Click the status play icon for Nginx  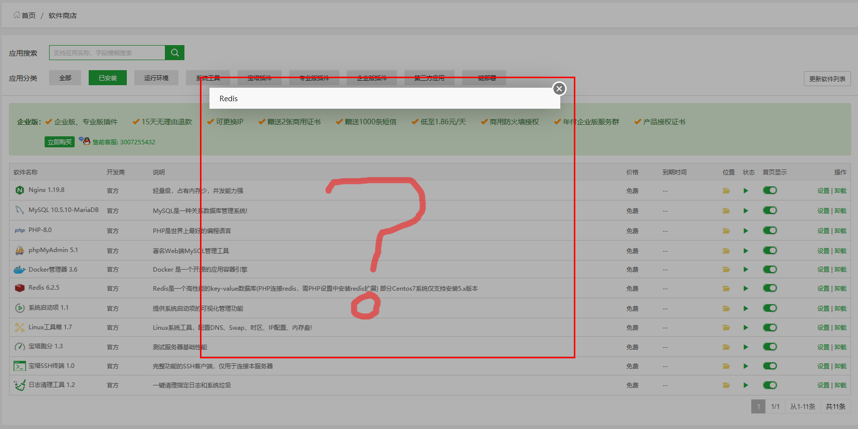[746, 191]
